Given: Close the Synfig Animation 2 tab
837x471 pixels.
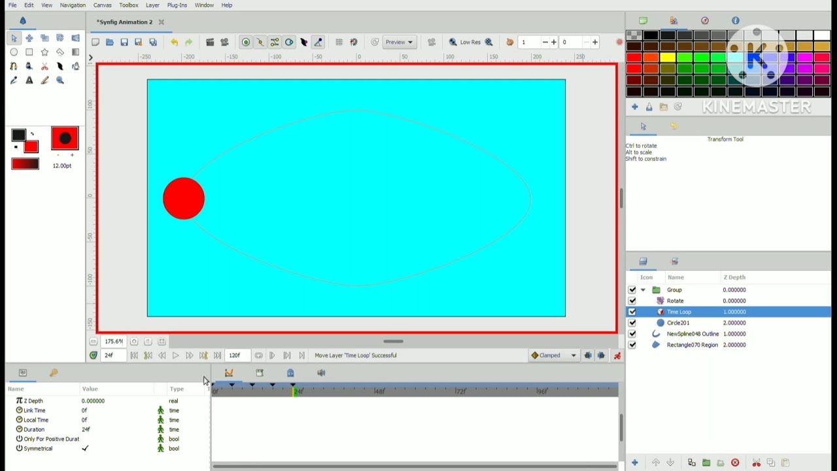Looking at the screenshot, I should click(162, 22).
